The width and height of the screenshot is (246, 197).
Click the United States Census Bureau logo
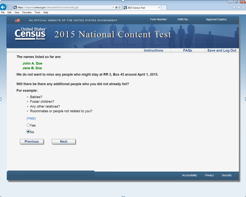(x=30, y=34)
